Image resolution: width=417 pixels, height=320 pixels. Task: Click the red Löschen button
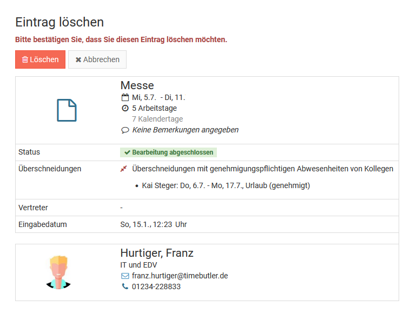tap(40, 59)
